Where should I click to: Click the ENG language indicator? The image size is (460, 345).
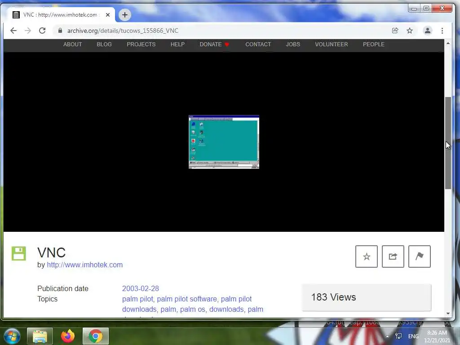(x=413, y=336)
